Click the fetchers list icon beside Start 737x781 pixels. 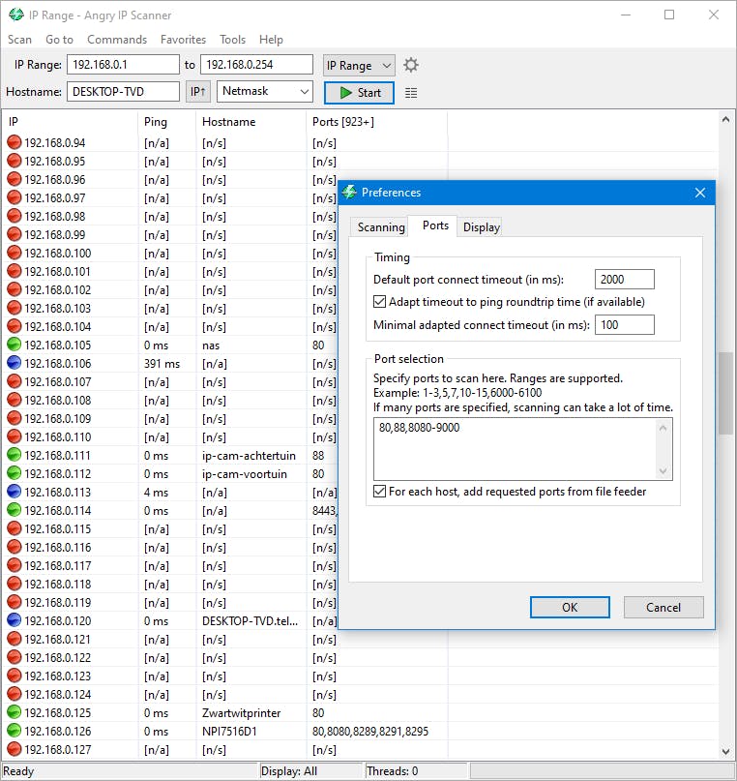pyautogui.click(x=411, y=93)
